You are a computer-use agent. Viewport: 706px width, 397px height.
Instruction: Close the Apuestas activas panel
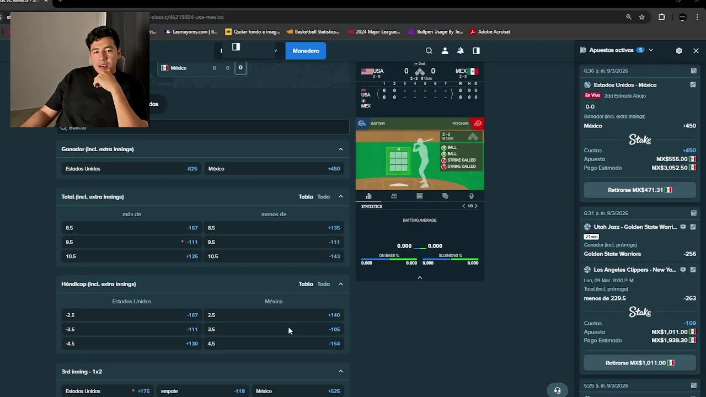[x=696, y=50]
